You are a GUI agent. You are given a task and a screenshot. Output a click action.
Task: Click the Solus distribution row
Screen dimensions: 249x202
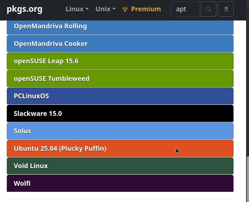(x=120, y=131)
